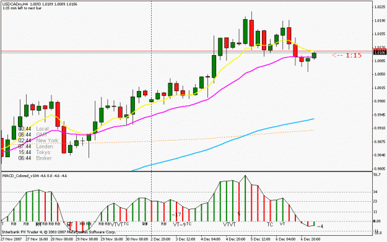This screenshot has height=242, width=387.
Task: Click the 'VT-9' label in MACD window
Action: pos(179,225)
